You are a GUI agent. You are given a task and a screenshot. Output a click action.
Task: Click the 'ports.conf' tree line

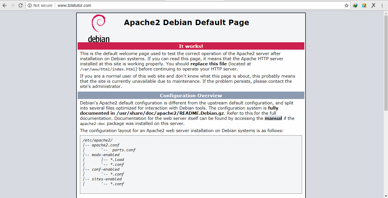(x=124, y=150)
